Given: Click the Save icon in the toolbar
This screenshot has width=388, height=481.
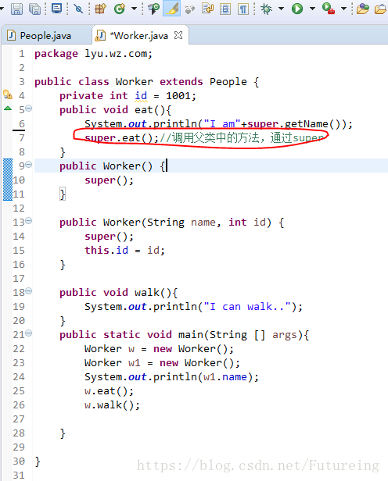Looking at the screenshot, I should (16, 9).
